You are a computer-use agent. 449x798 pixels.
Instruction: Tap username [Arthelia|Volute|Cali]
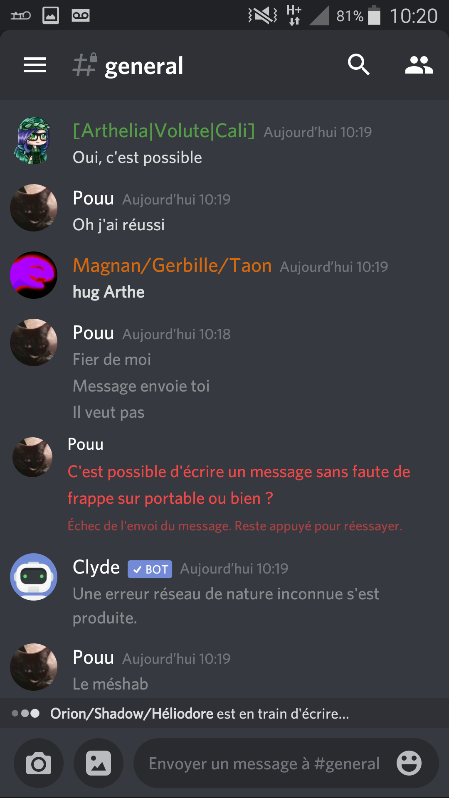164,131
